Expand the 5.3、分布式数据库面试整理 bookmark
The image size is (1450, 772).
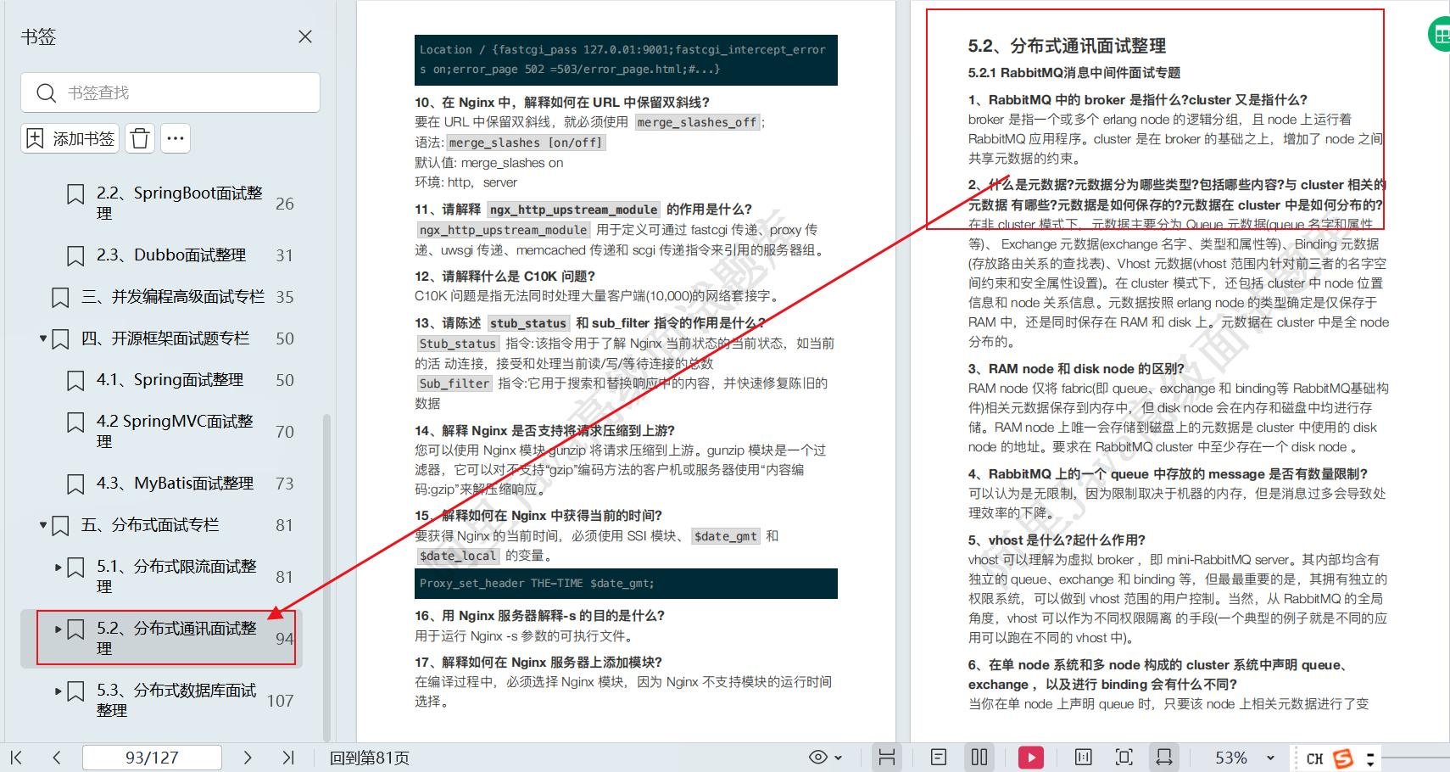pyautogui.click(x=59, y=691)
